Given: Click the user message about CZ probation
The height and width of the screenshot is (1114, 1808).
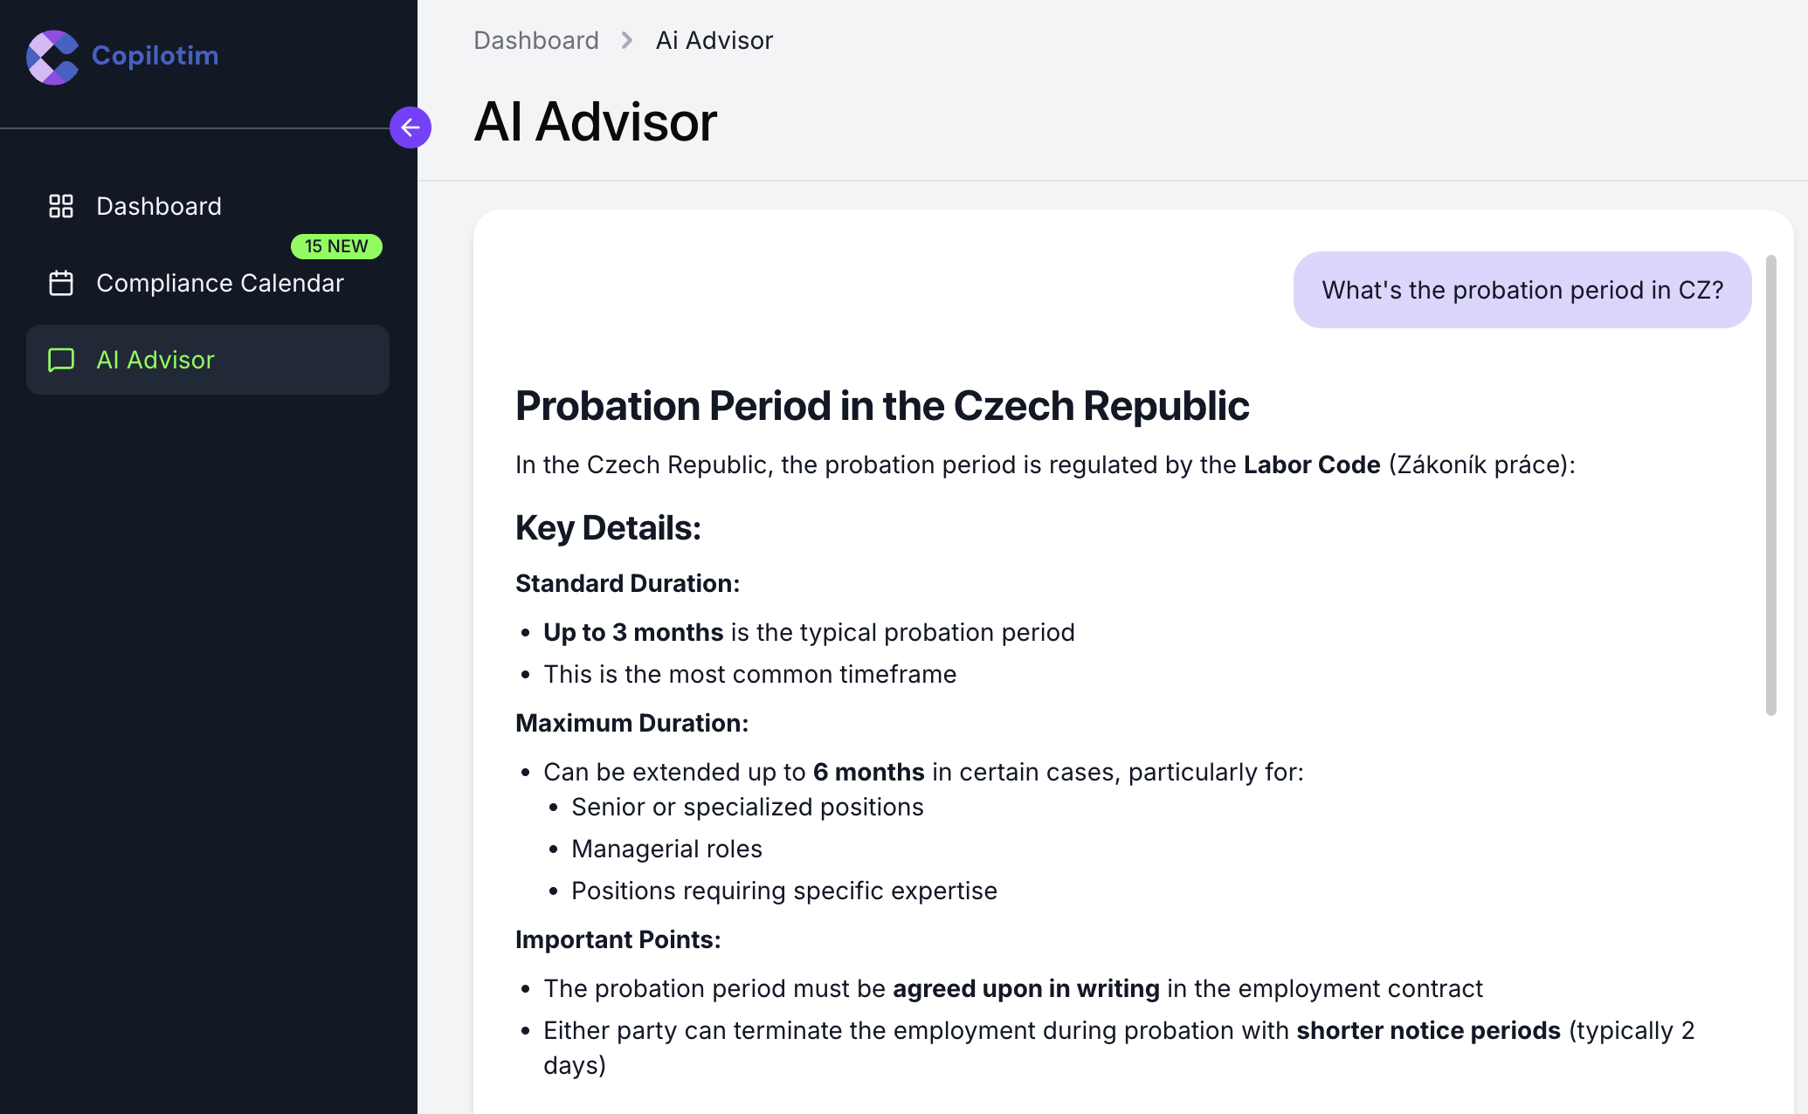Looking at the screenshot, I should pos(1522,290).
